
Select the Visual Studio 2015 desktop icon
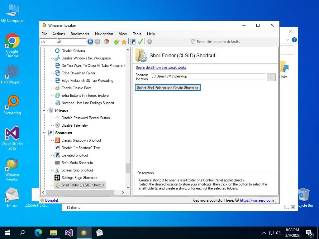pos(12,138)
